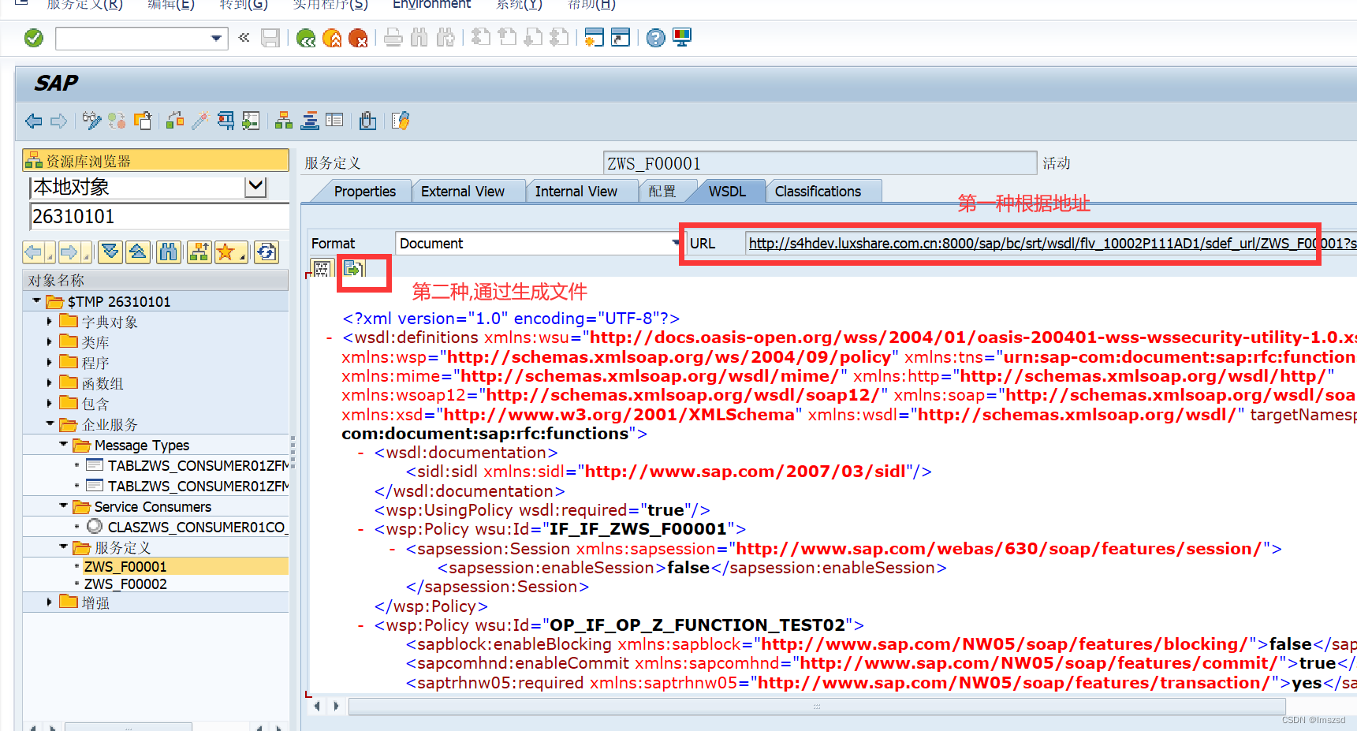
Task: Click the Generate shortcut icon
Action: (621, 38)
